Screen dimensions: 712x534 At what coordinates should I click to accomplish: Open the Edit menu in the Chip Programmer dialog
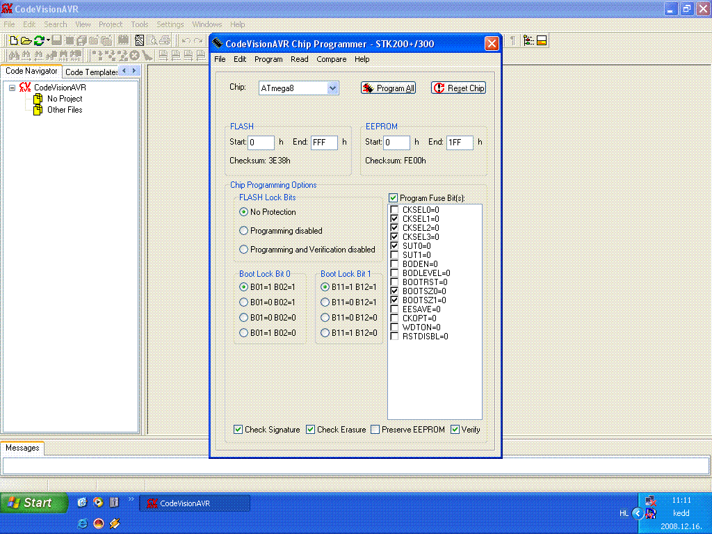[240, 59]
